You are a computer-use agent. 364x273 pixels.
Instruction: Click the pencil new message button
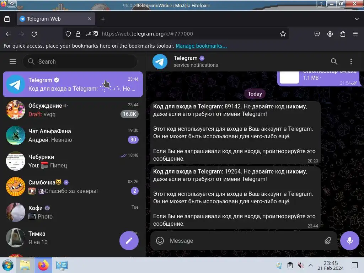[x=129, y=241]
